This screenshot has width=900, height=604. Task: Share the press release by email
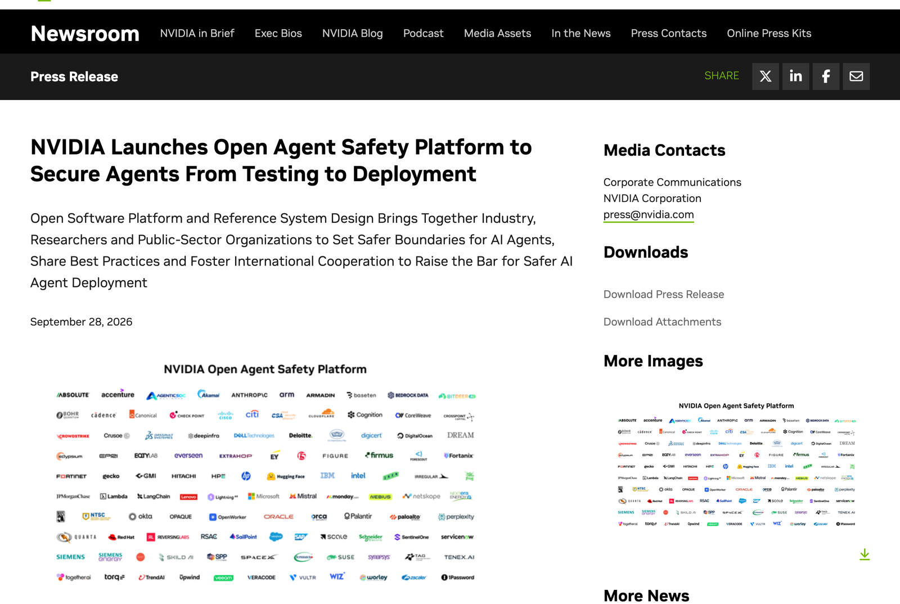[x=856, y=76]
